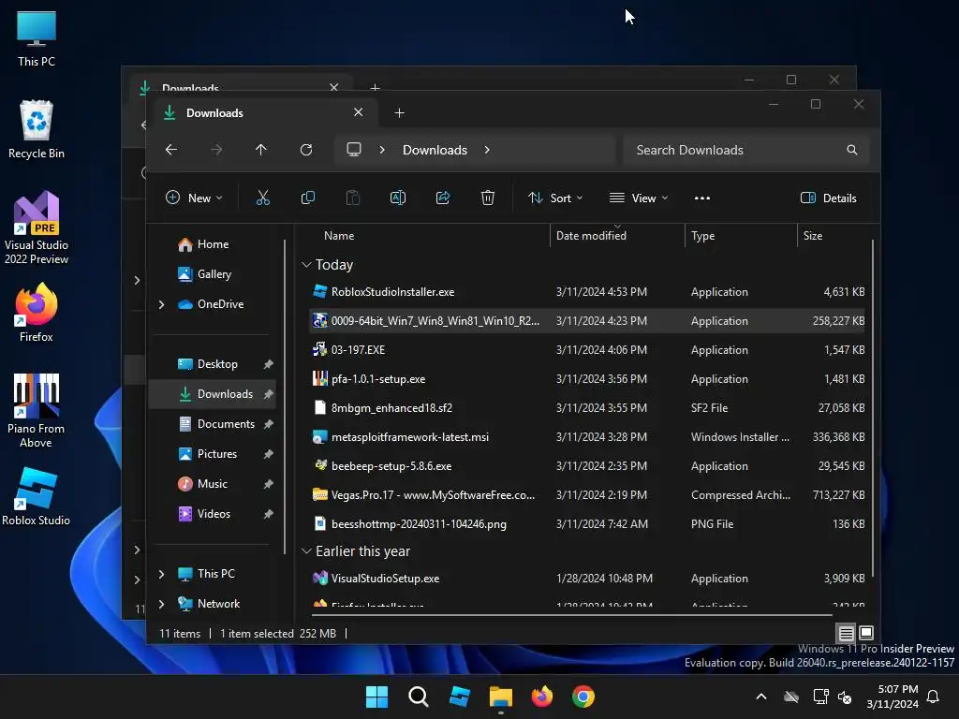
Task: Switch to large thumbnails view icon in status bar
Action: point(866,633)
